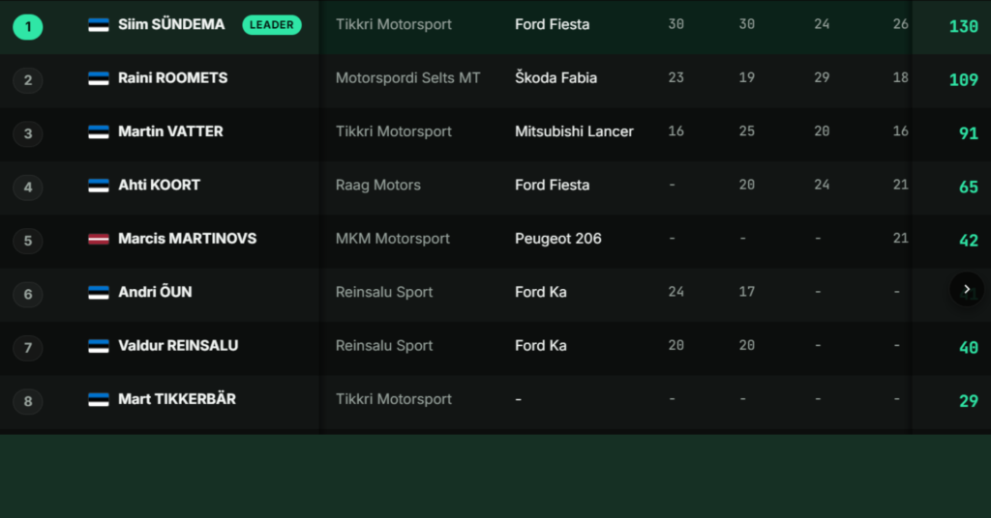Screen dimensions: 991x518
Task: Select driver name Andri ÕUN
Action: (x=155, y=292)
